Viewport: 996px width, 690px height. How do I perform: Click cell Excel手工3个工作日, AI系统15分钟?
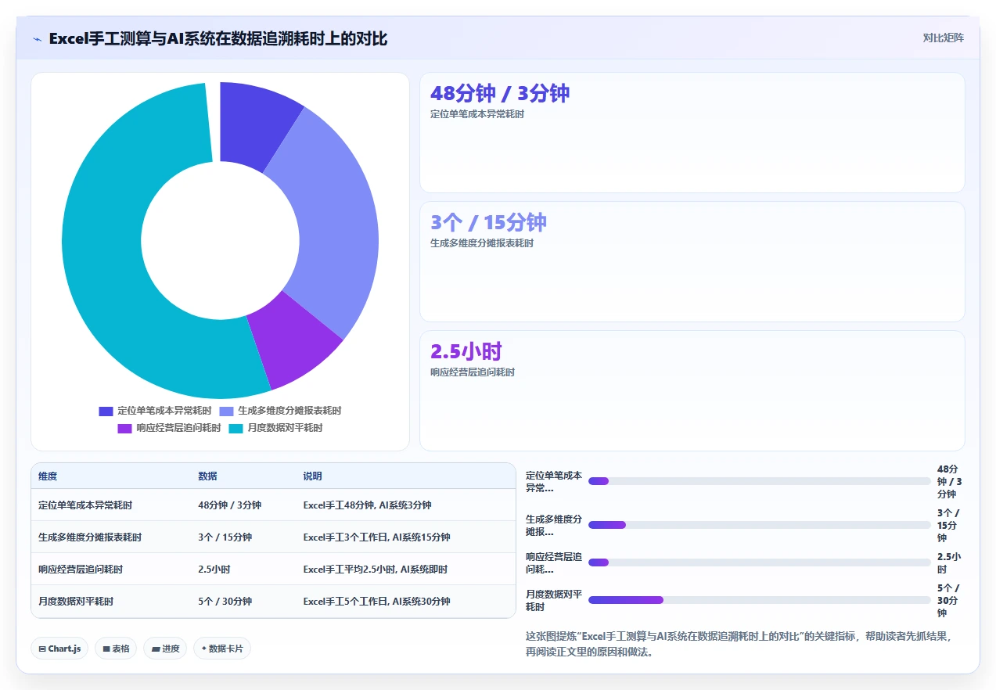[x=376, y=537]
